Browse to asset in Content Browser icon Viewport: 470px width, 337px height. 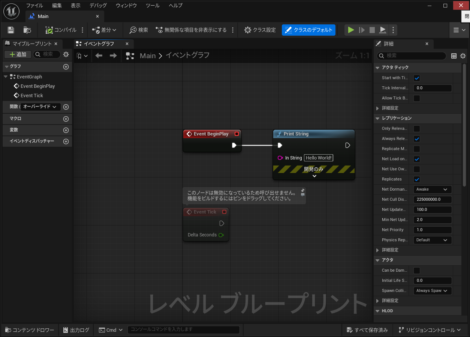tap(27, 30)
